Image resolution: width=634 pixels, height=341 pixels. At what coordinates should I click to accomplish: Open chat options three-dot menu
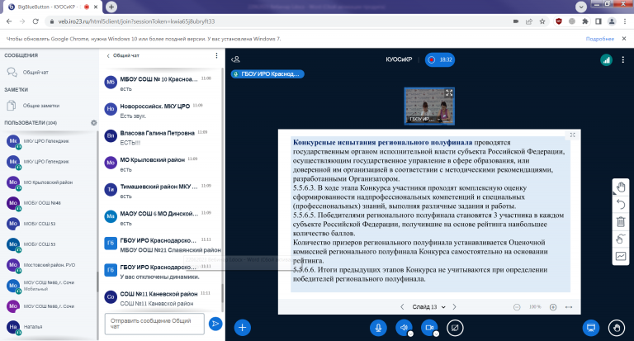216,55
